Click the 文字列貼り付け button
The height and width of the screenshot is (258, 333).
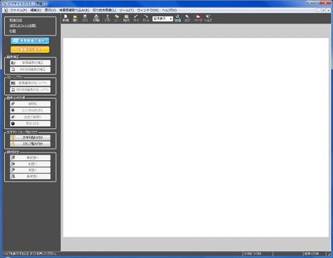click(x=30, y=137)
